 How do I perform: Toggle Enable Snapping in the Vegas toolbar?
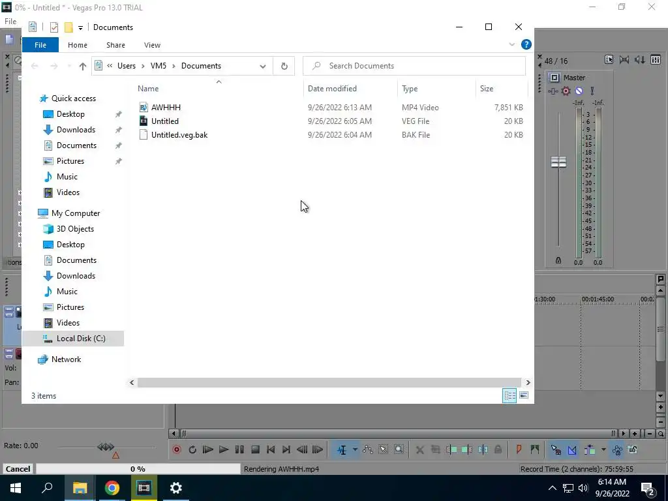tap(556, 449)
